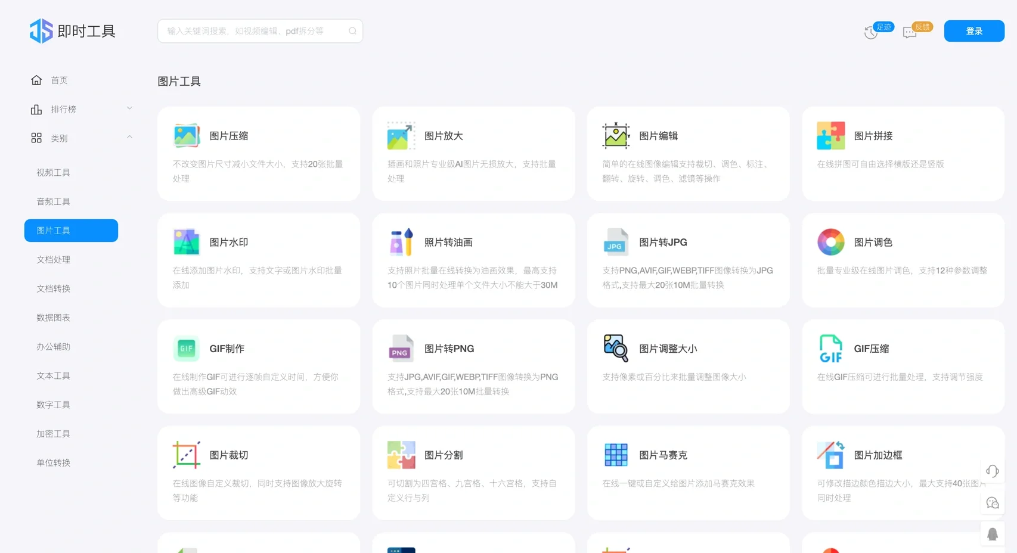
Task: Expand the 排行榜 ranking dropdown
Action: [129, 108]
